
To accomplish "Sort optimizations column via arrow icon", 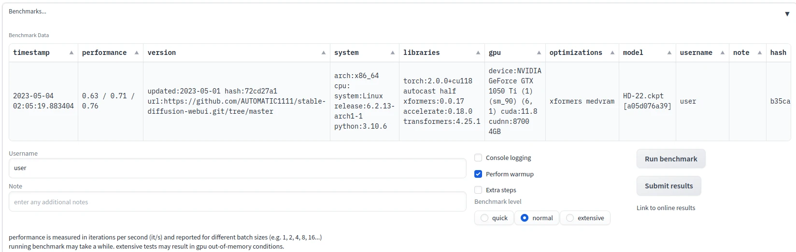I will pyautogui.click(x=612, y=53).
